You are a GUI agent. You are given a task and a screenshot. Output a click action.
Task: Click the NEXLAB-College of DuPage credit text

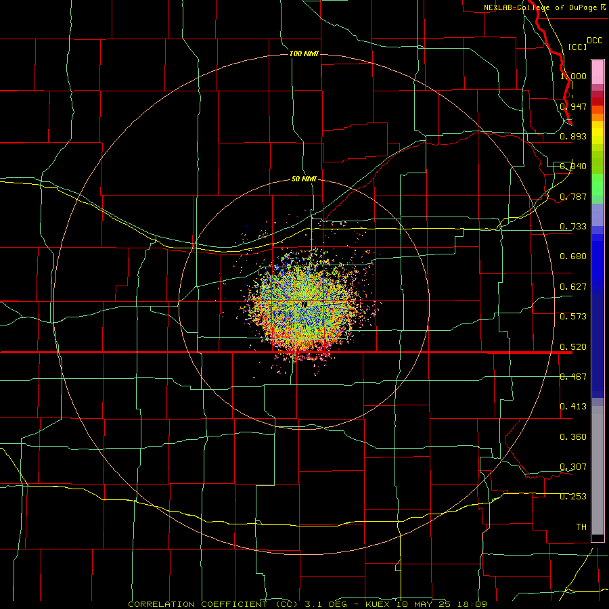point(545,7)
